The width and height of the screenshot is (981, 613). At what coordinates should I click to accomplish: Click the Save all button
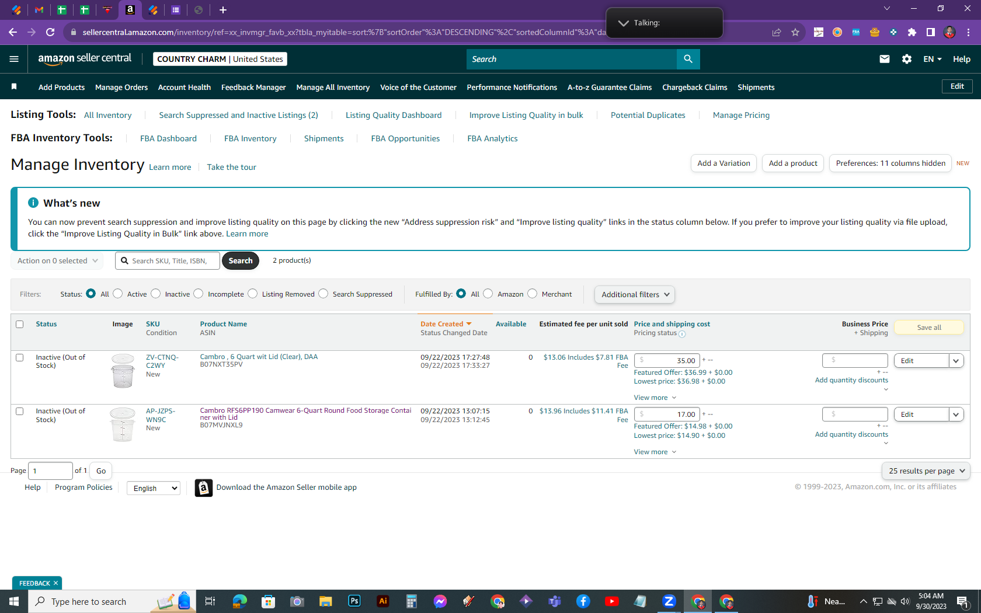pos(929,328)
